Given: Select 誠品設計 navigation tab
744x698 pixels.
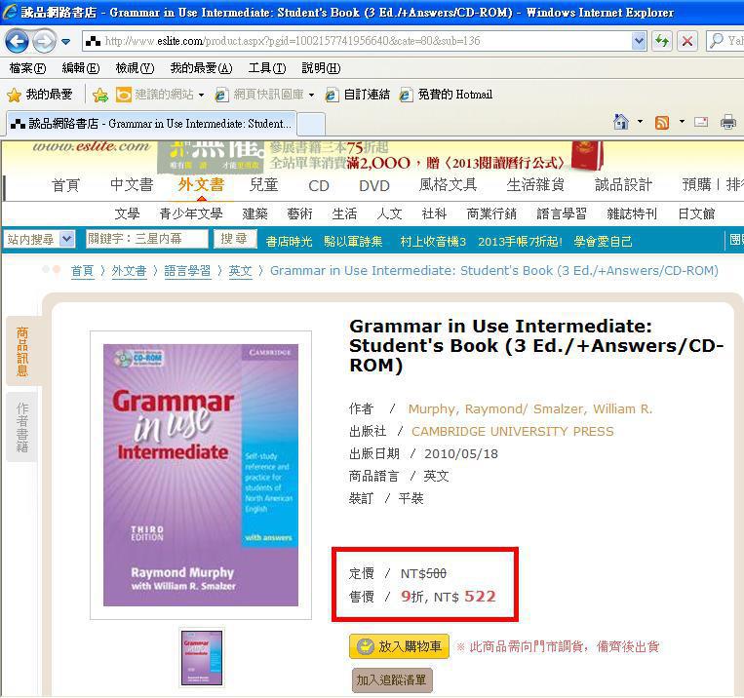Looking at the screenshot, I should (623, 184).
